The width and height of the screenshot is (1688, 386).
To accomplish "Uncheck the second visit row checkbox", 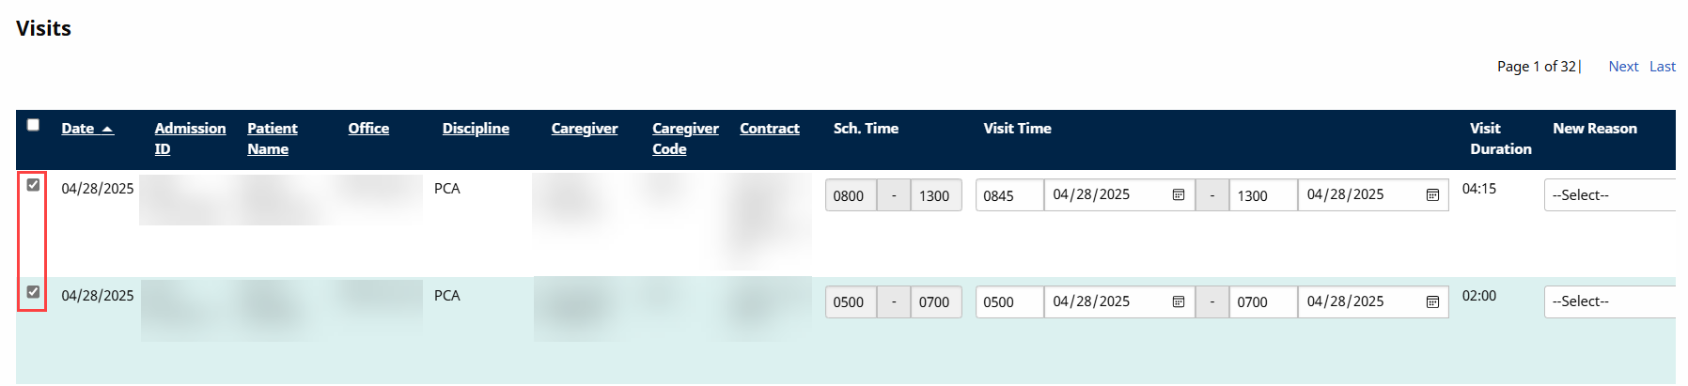I will (34, 292).
